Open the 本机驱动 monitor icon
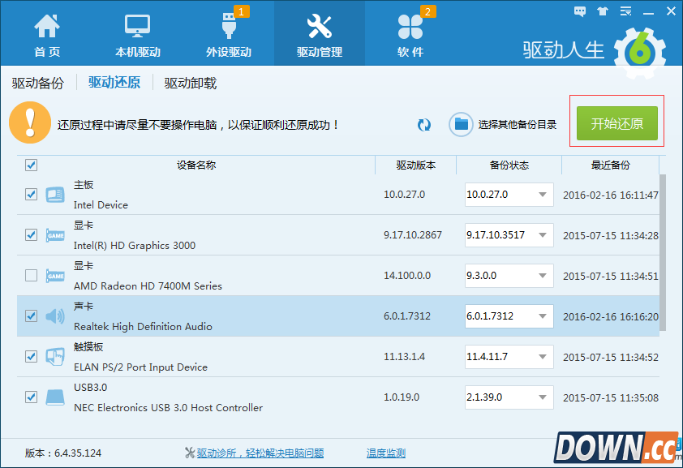The image size is (683, 468). (137, 28)
